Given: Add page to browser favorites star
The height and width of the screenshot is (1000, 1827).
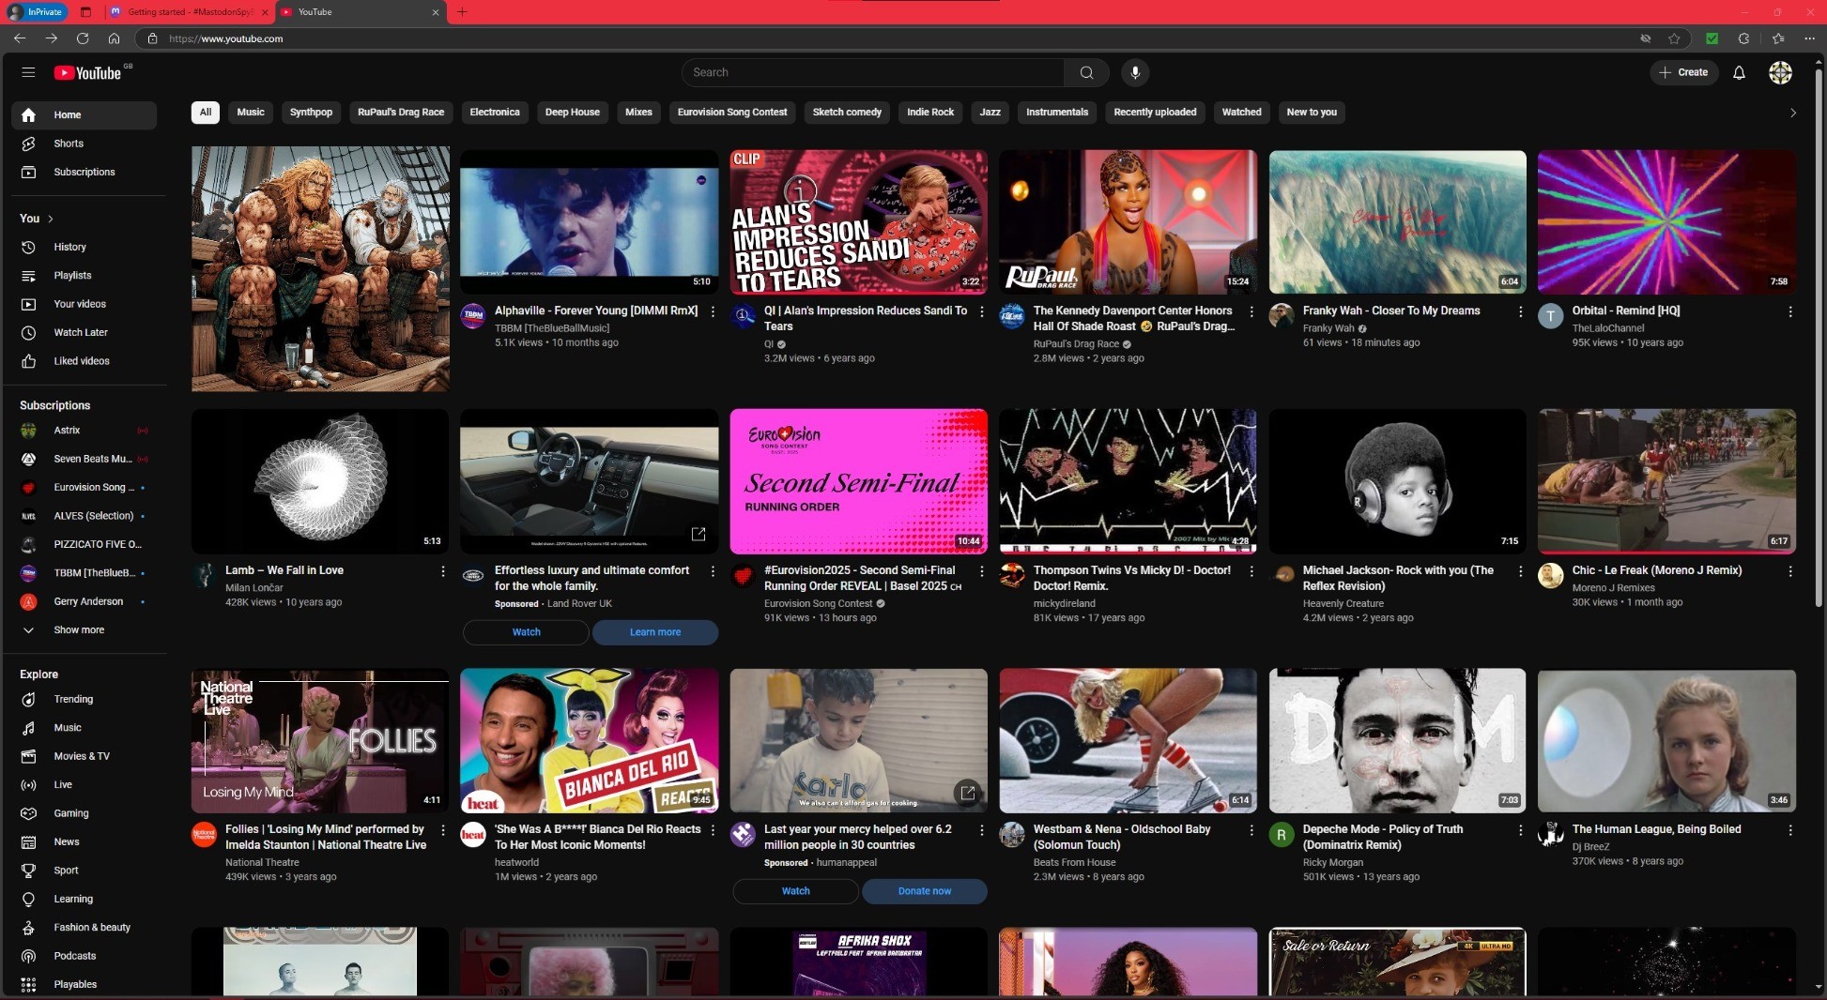Looking at the screenshot, I should pos(1674,38).
